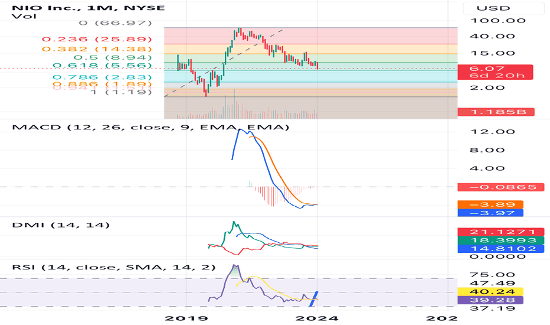Screen dimensions: 550x325
Task: Select the 0.5 (8.94) retracement label
Action: coord(113,58)
